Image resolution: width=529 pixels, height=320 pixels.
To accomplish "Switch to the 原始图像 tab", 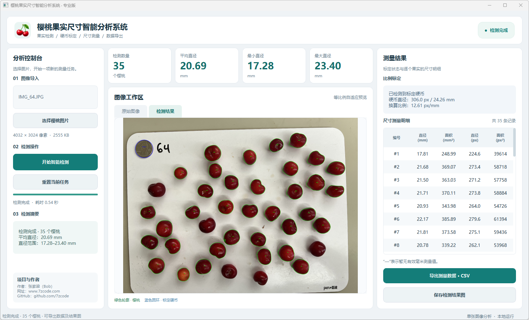I will (131, 111).
